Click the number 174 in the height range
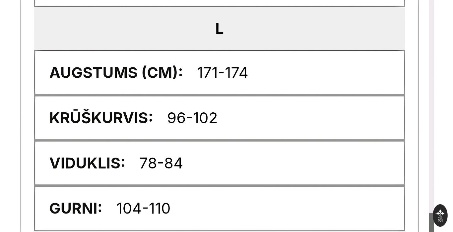This screenshot has height=232, width=453. 236,73
